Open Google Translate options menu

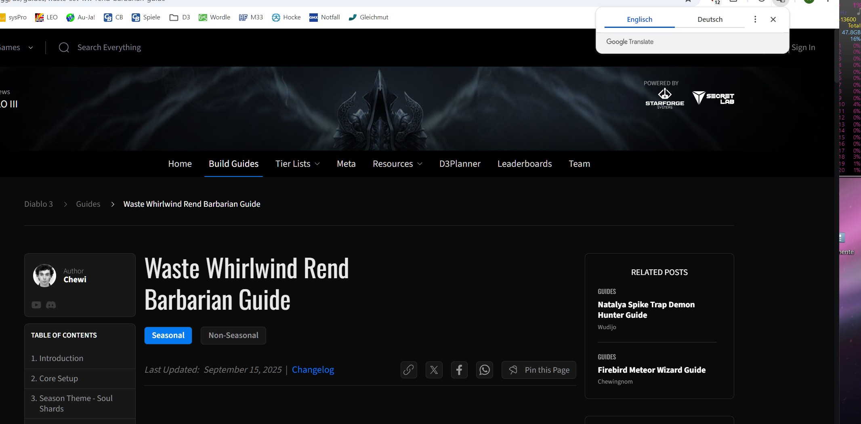[x=755, y=19]
